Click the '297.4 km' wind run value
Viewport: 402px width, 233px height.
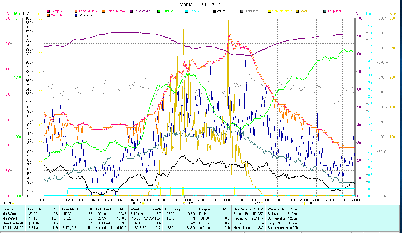coord(138,223)
